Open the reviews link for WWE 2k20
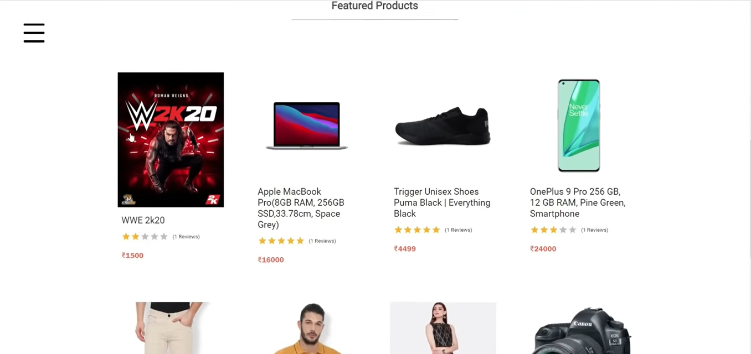Image resolution: width=751 pixels, height=354 pixels. click(186, 236)
